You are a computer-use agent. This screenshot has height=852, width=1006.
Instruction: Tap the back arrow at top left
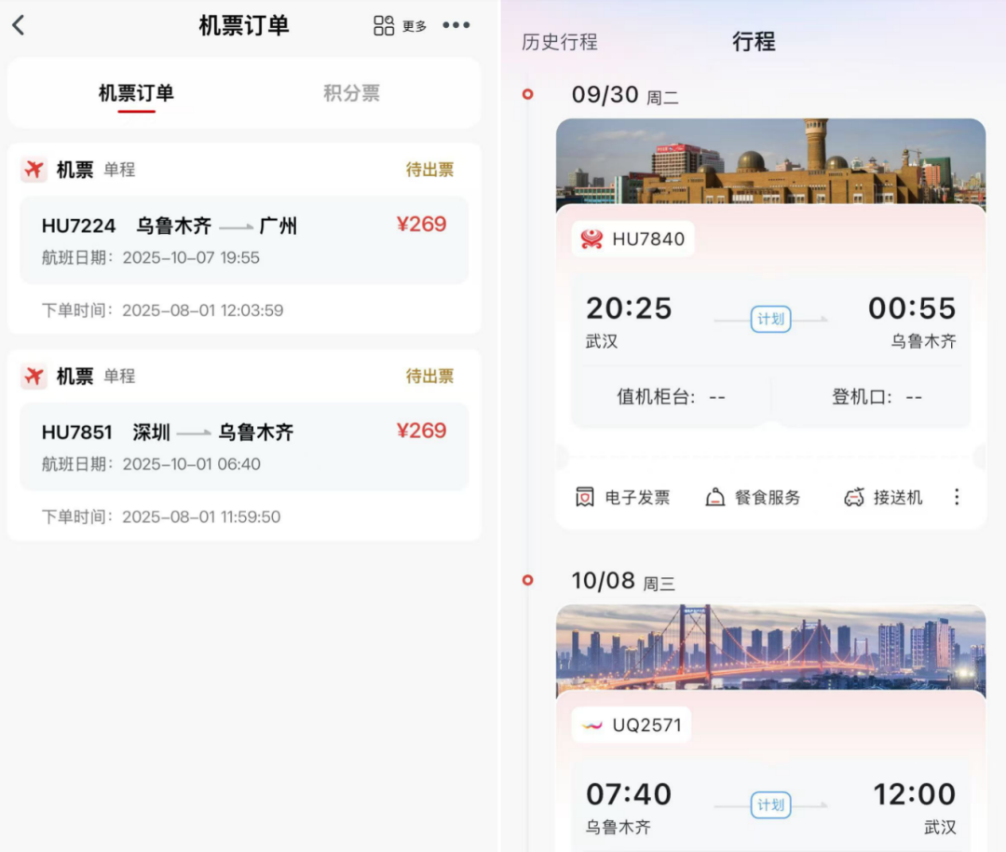pos(20,25)
